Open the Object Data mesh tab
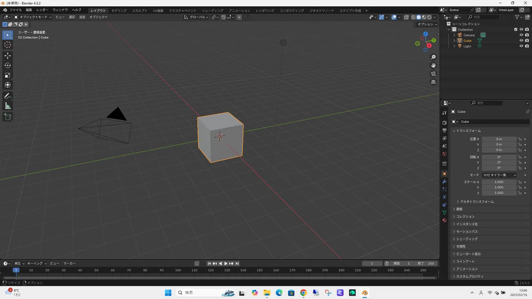The height and width of the screenshot is (299, 532). click(x=444, y=213)
